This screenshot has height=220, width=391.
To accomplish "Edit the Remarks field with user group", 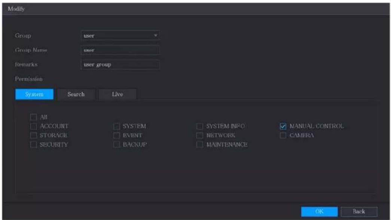I will 120,65.
